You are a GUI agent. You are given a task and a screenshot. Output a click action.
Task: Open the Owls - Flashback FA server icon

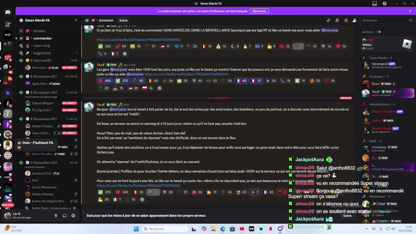coord(8,145)
